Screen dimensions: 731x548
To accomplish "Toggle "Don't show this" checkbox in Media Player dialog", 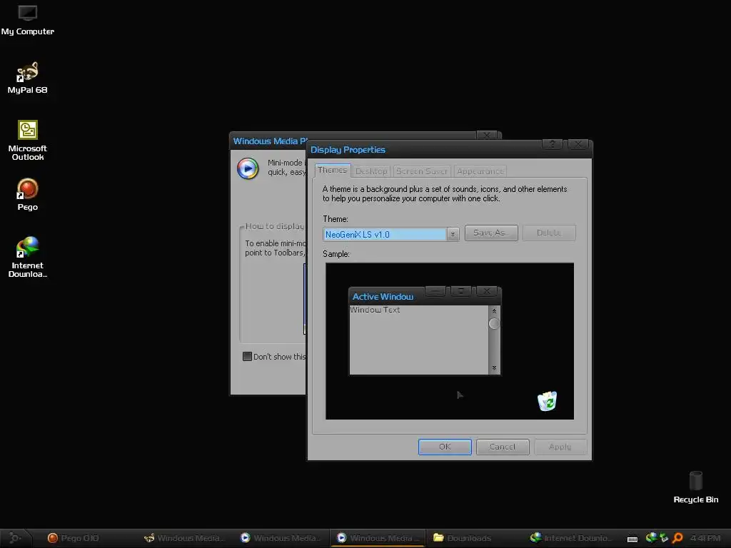I will [247, 357].
